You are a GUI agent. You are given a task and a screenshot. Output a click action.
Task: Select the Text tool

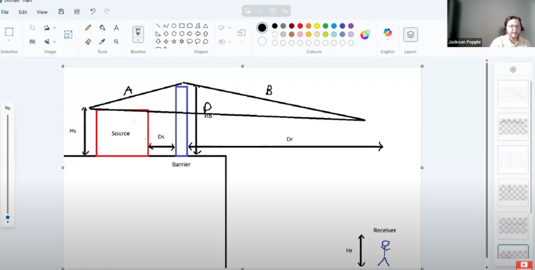[x=116, y=28]
